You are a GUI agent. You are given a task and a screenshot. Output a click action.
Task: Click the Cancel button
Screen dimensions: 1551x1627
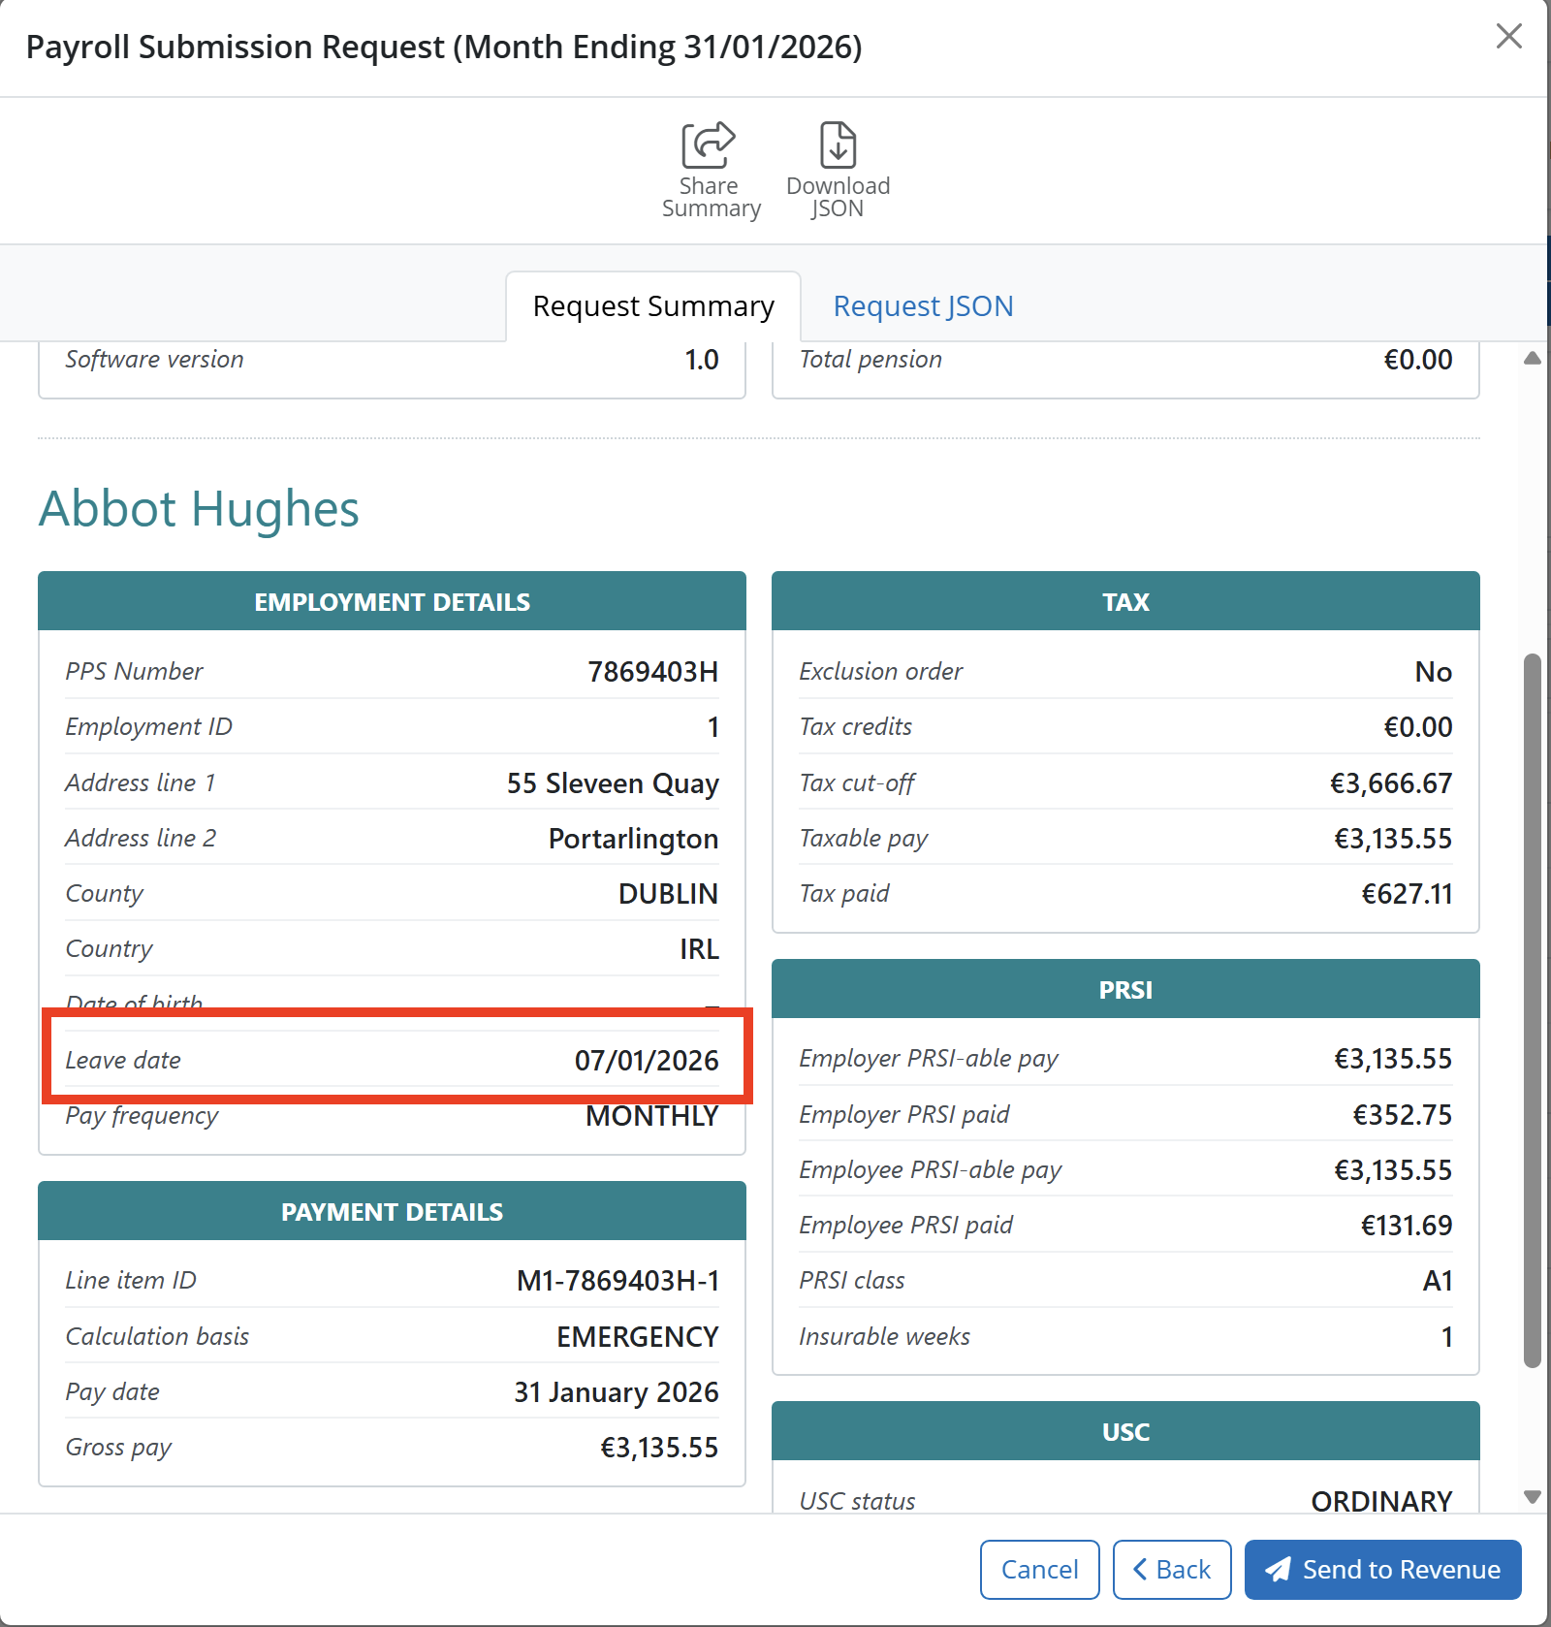pyautogui.click(x=1039, y=1569)
